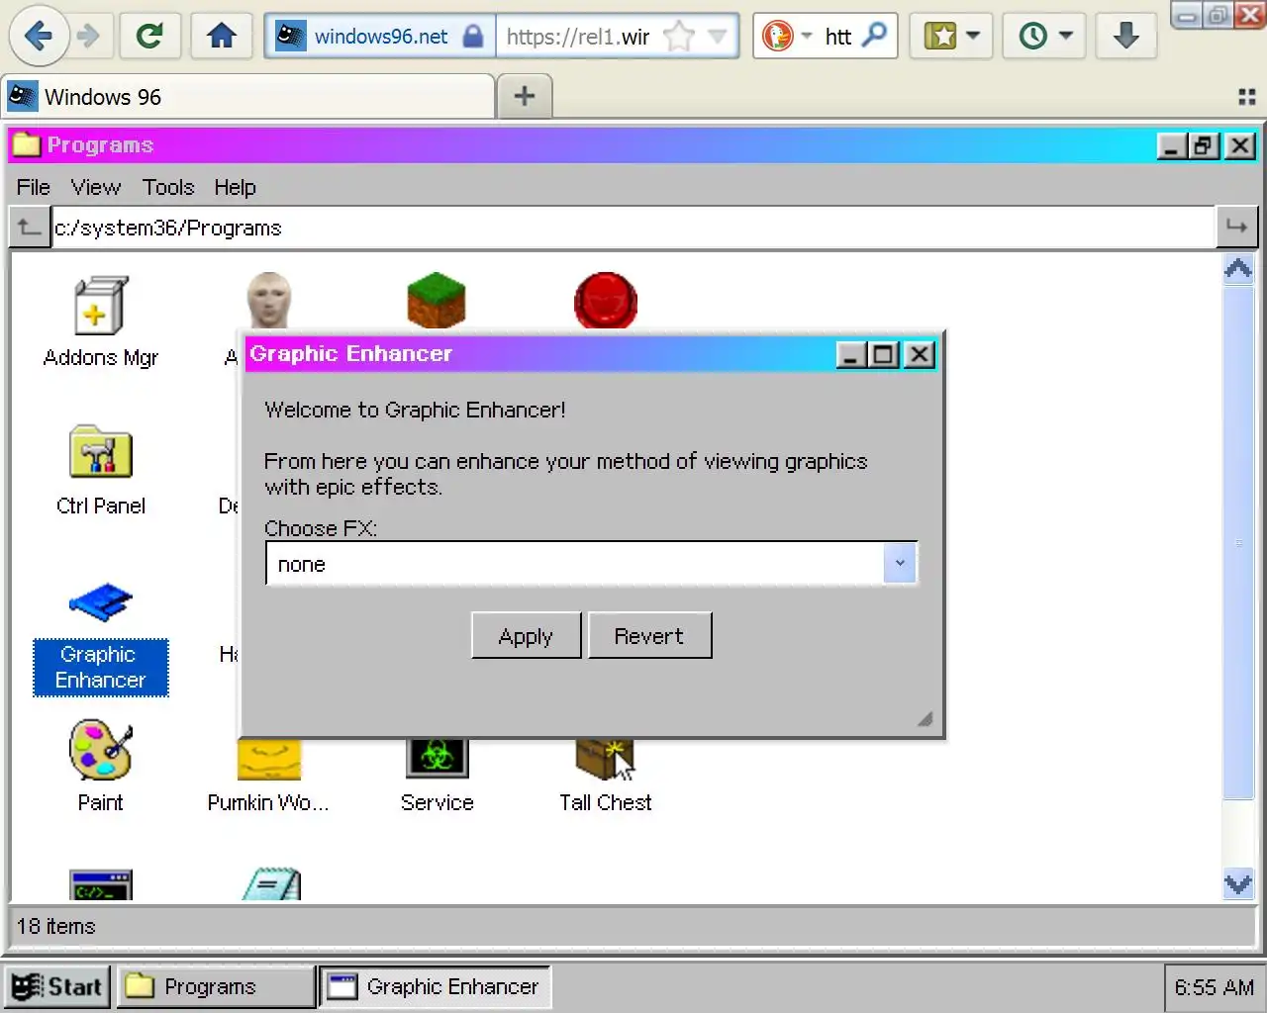This screenshot has width=1267, height=1013.
Task: Expand the Choose FX dropdown
Action: 900,564
